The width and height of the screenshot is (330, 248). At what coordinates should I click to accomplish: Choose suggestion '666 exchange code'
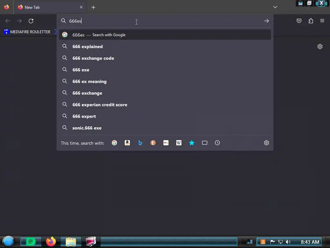pyautogui.click(x=165, y=58)
